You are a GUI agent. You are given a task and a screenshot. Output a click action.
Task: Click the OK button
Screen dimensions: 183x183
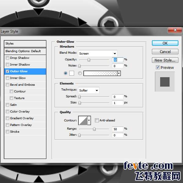tap(165, 43)
